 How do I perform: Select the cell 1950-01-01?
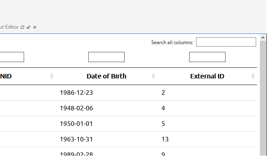click(x=76, y=124)
